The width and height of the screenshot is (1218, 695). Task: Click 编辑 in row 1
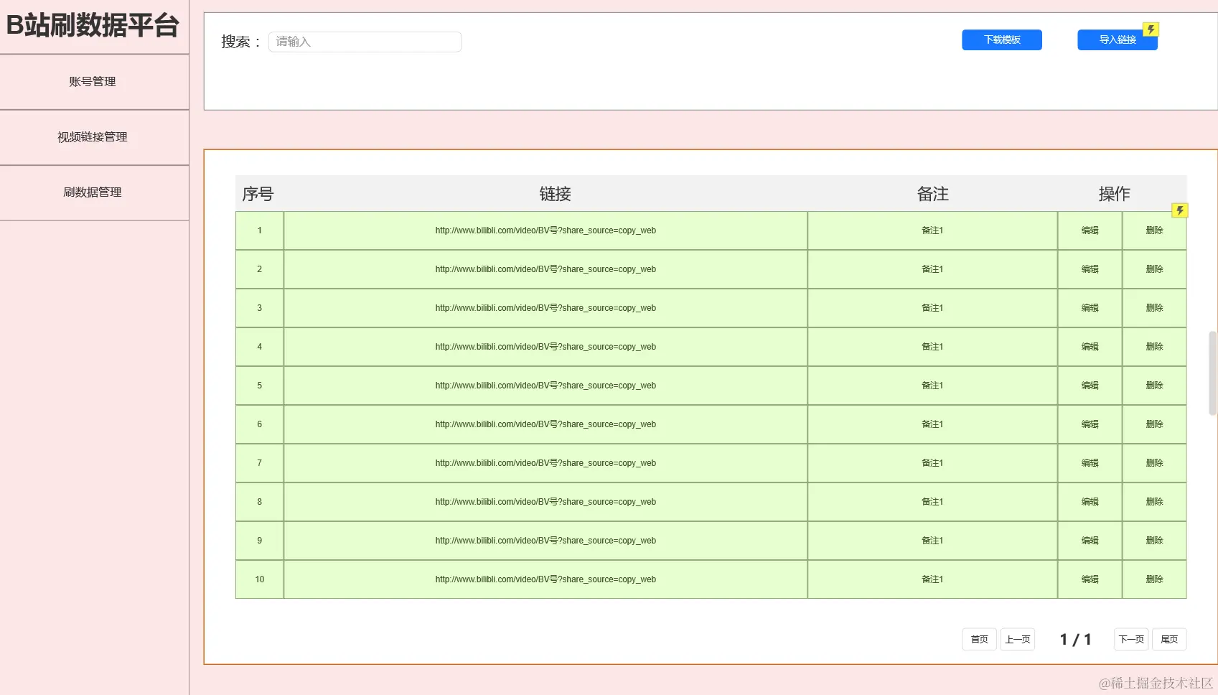[x=1090, y=230]
